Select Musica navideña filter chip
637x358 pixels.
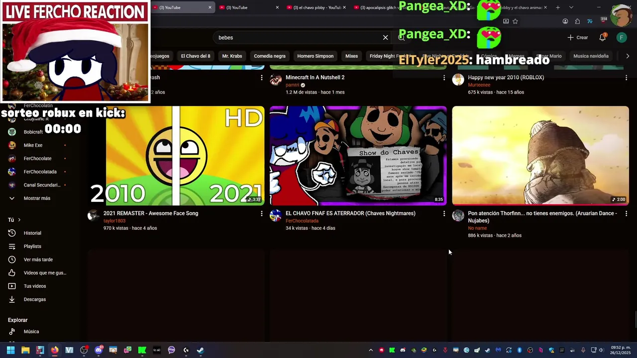pyautogui.click(x=591, y=56)
